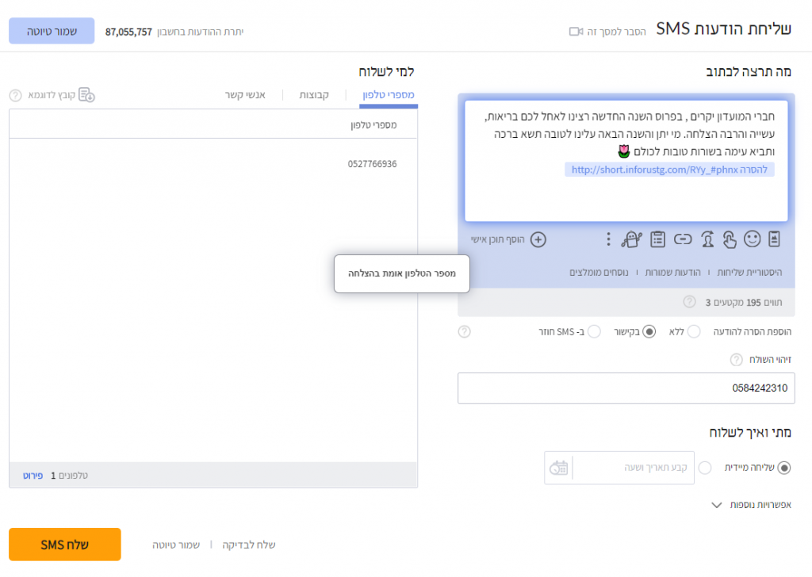The width and height of the screenshot is (812, 577).
Task: Click the פירוט link under phone list
Action: tap(33, 476)
